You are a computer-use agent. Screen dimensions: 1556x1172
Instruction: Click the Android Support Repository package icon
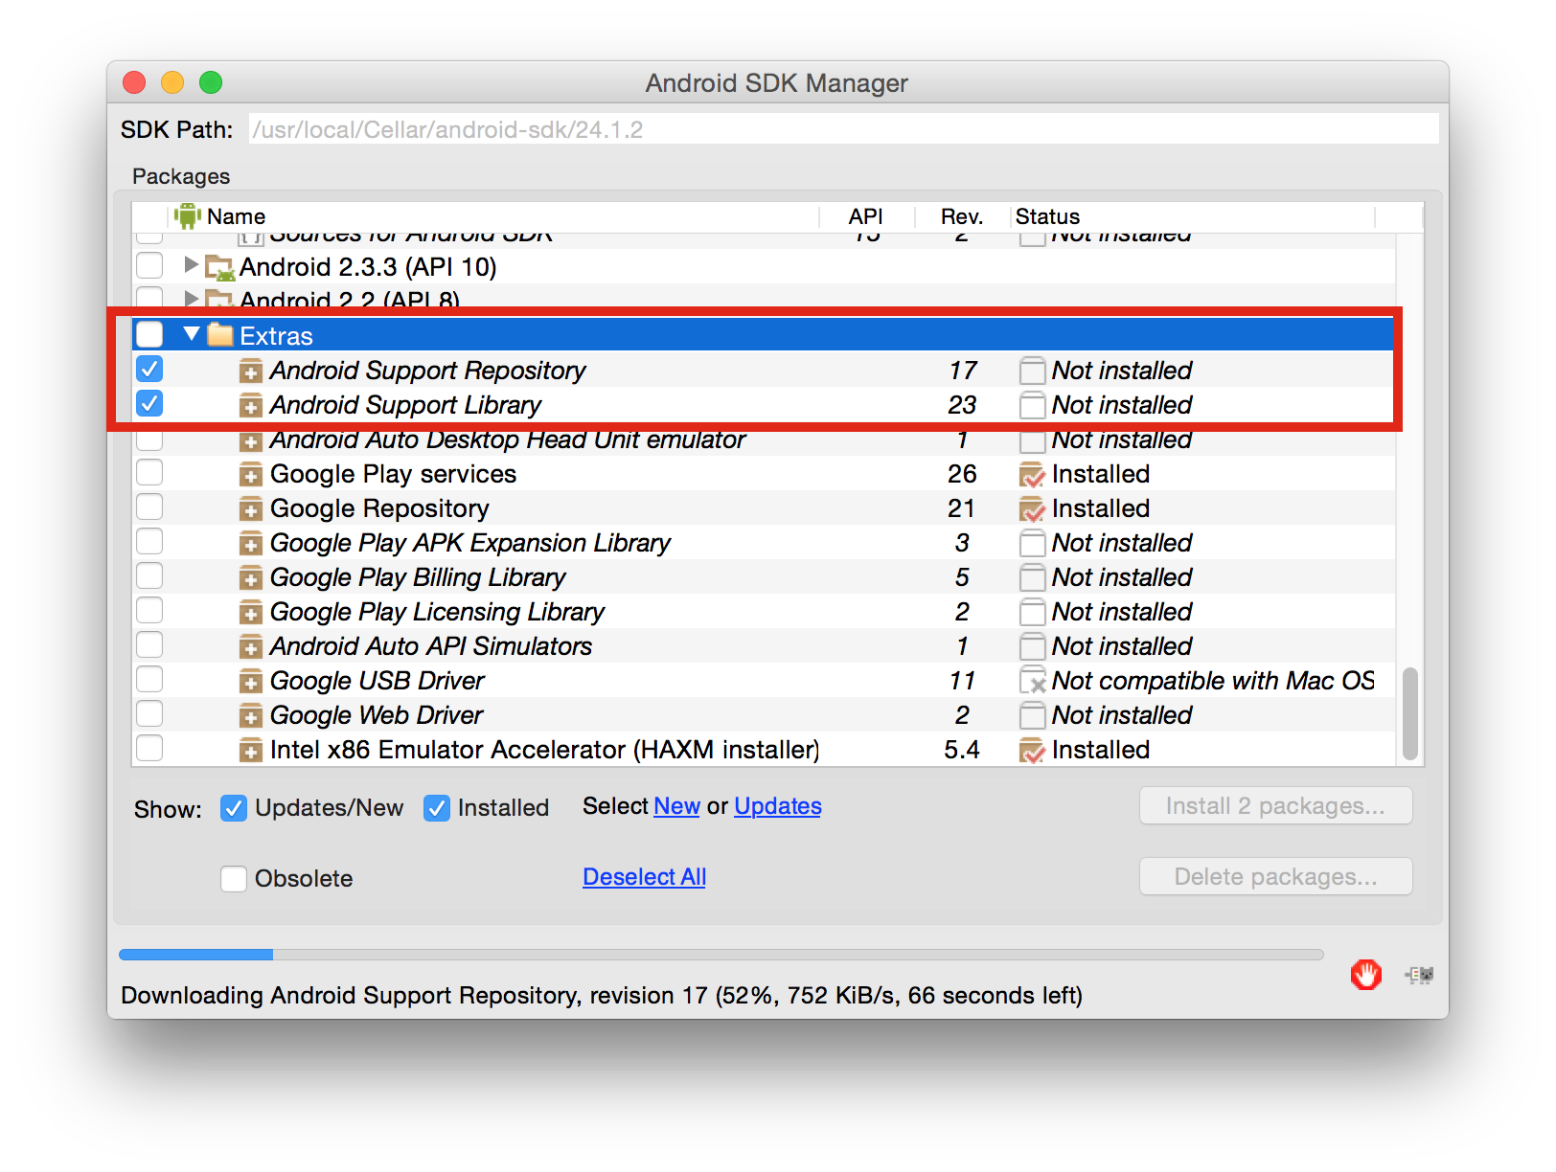pyautogui.click(x=250, y=371)
